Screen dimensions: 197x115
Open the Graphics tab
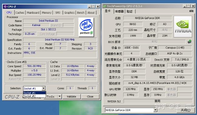(x=69, y=13)
